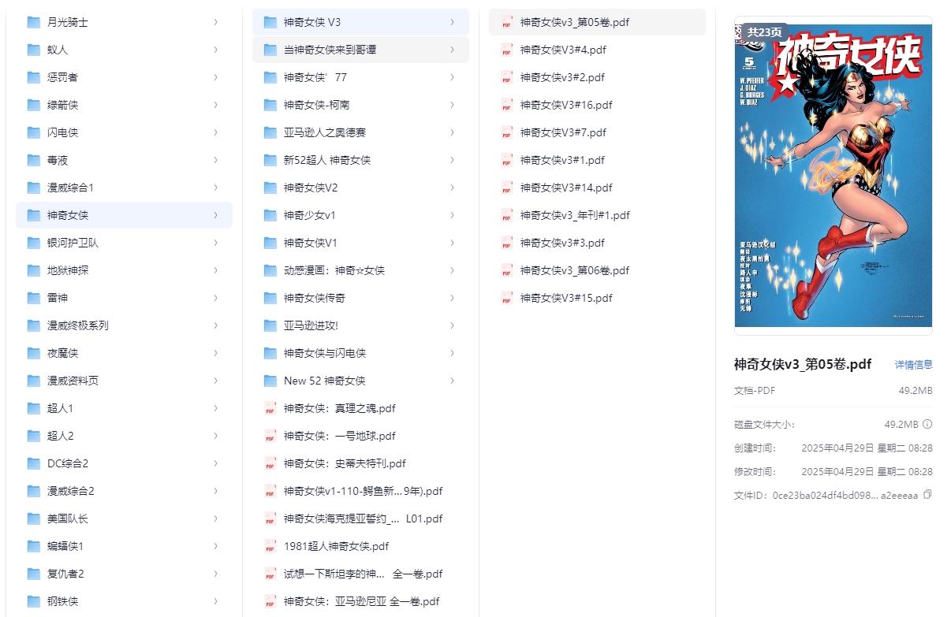
Task: Open the 钢铁侠 folder
Action: (124, 601)
